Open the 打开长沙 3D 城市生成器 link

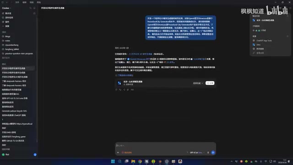[141, 54]
